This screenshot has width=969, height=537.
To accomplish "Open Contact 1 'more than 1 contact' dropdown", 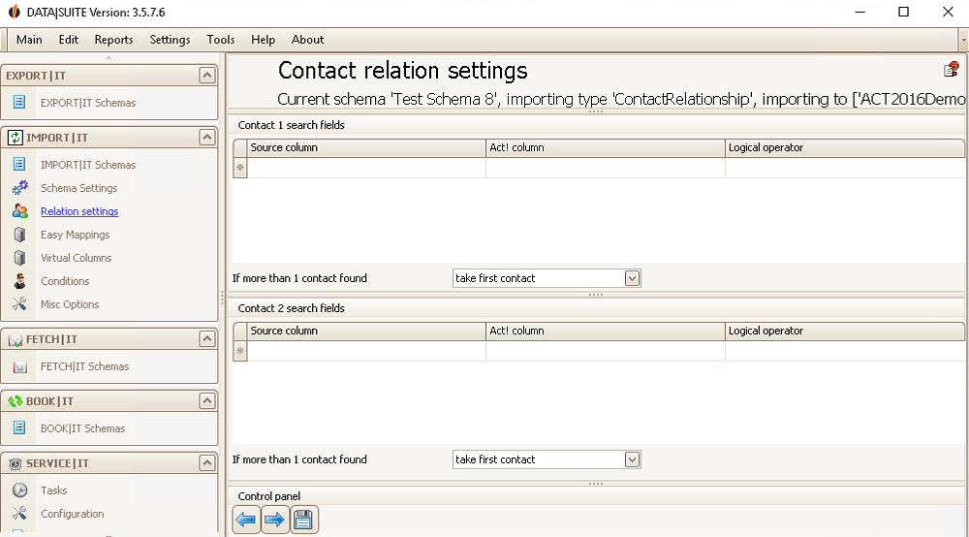I will 632,278.
